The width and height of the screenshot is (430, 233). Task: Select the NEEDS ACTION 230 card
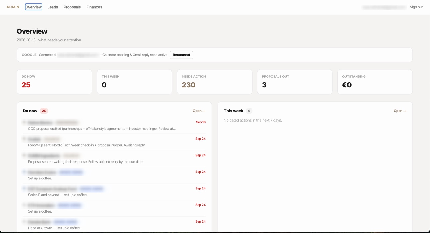pyautogui.click(x=214, y=82)
